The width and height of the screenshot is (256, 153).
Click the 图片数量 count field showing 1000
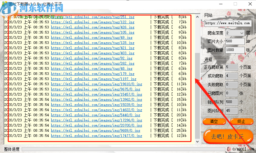point(235,50)
